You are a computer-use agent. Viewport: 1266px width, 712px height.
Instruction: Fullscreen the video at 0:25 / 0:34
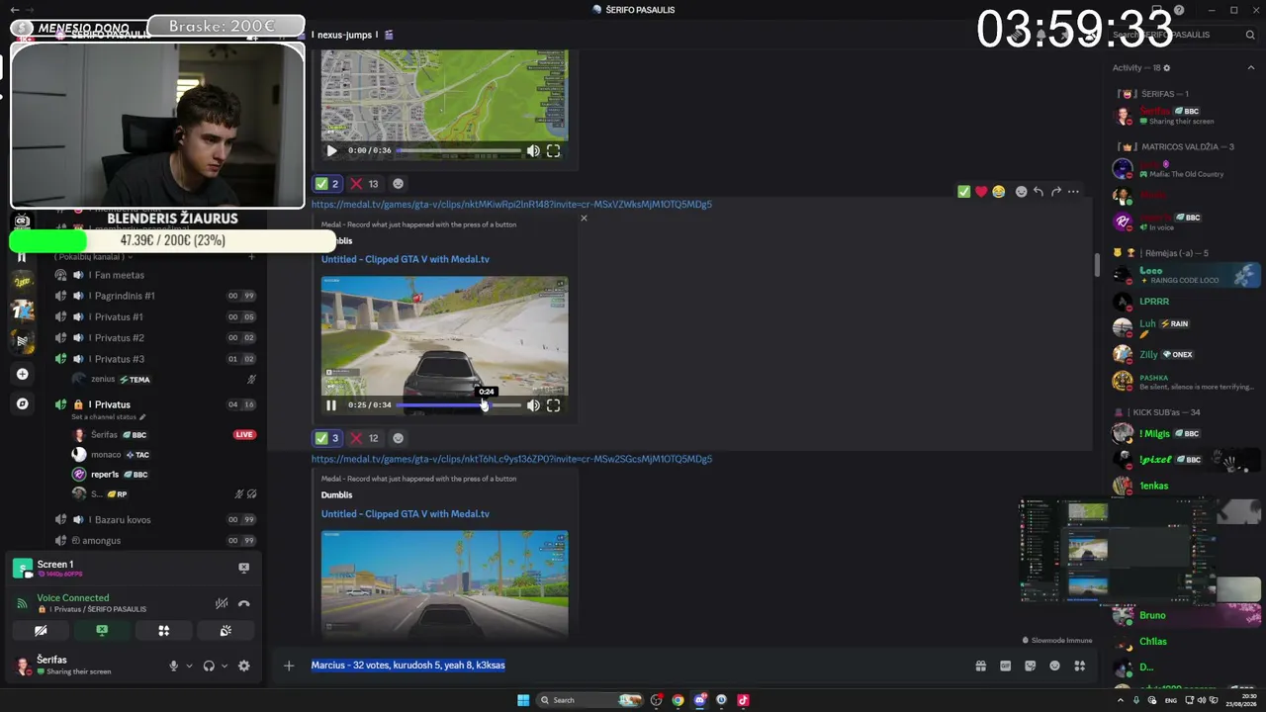pyautogui.click(x=554, y=404)
